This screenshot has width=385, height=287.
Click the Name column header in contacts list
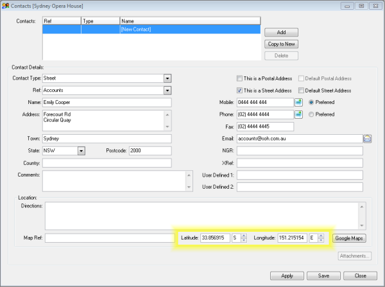pyautogui.click(x=189, y=21)
